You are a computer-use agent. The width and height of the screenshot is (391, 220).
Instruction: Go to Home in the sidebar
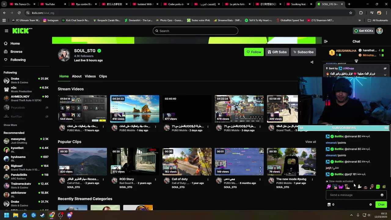coord(12,43)
